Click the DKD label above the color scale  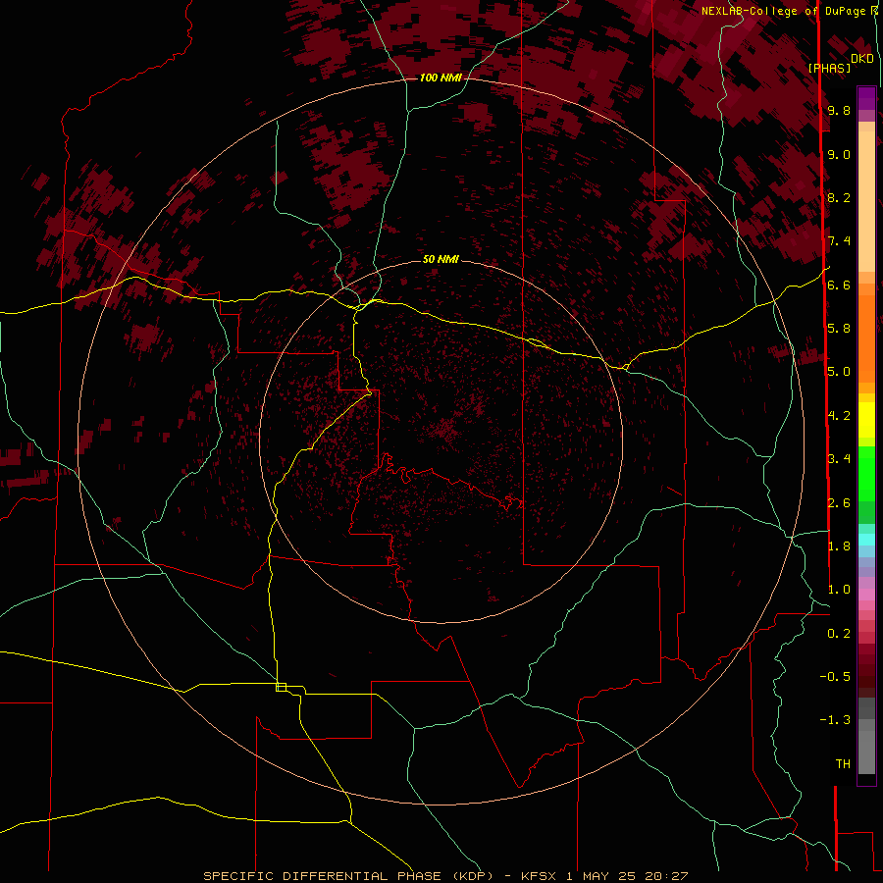click(861, 58)
